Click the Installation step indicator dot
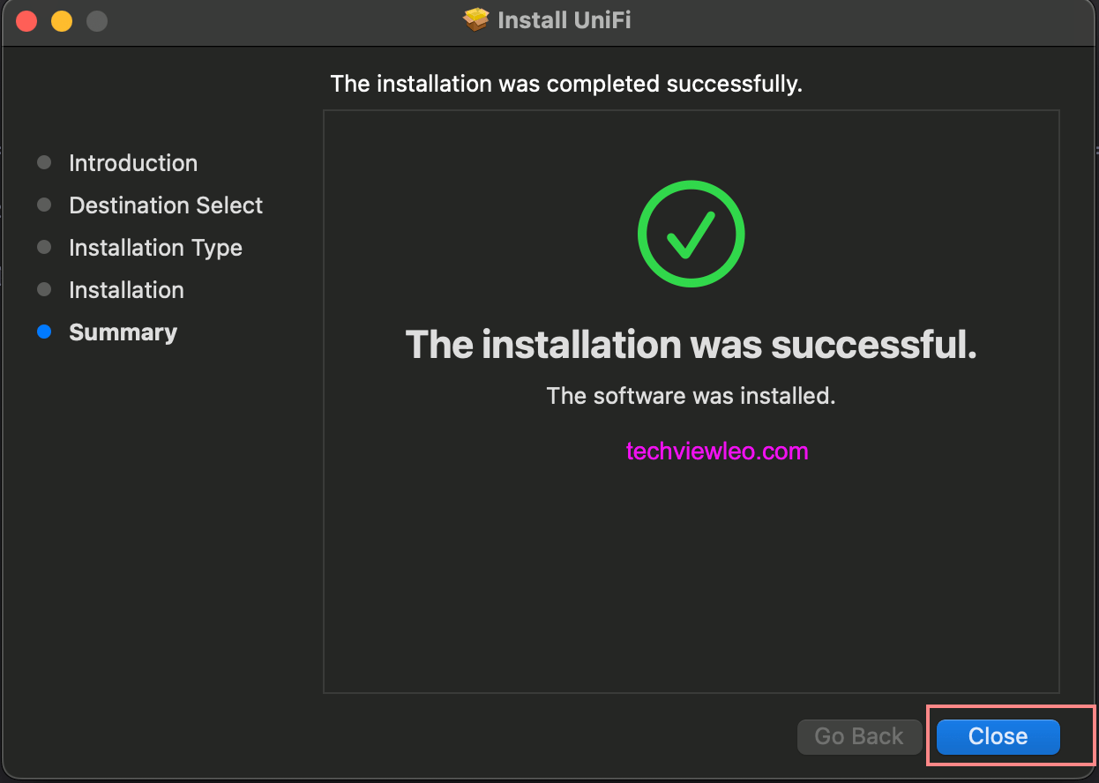The height and width of the screenshot is (783, 1099). click(x=44, y=289)
